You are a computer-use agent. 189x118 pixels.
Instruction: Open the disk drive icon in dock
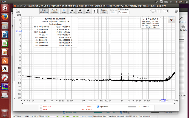pos(5,95)
